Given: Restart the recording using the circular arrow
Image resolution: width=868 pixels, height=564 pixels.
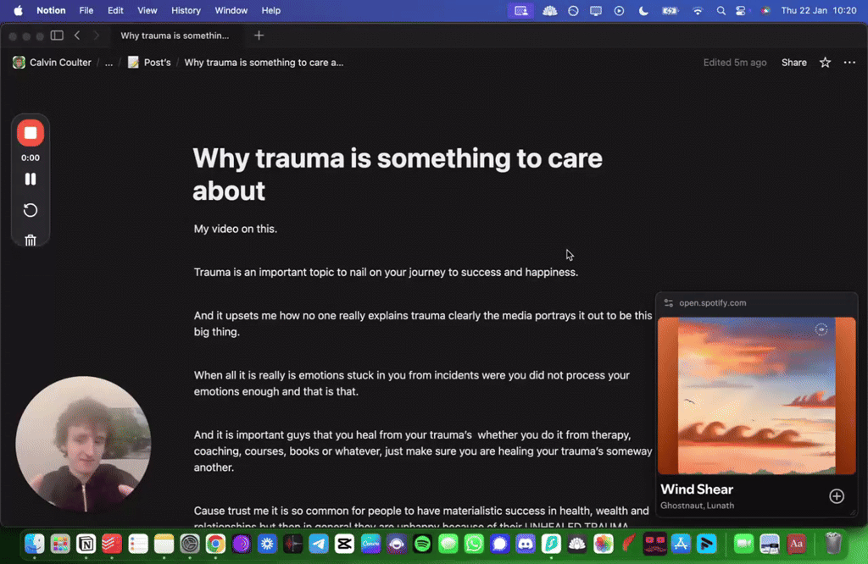Looking at the screenshot, I should click(31, 209).
